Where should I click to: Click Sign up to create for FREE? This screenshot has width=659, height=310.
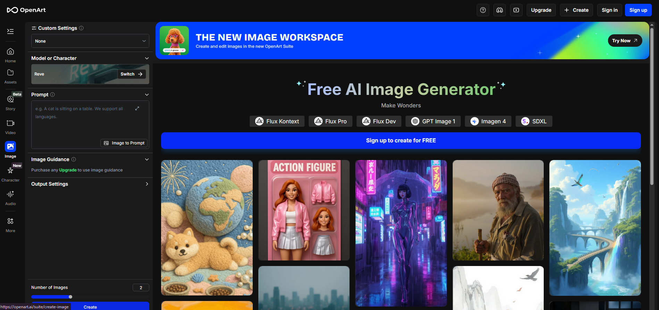pyautogui.click(x=401, y=141)
